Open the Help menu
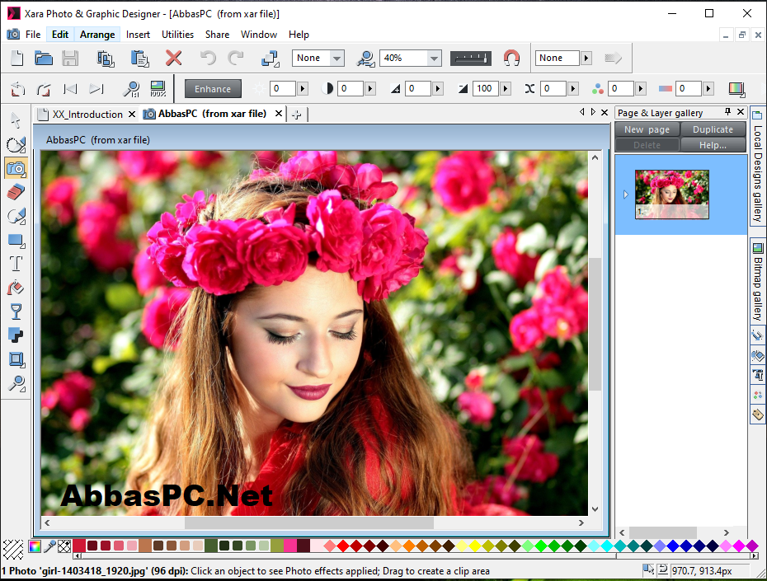Viewport: 767px width, 581px height. click(x=299, y=35)
